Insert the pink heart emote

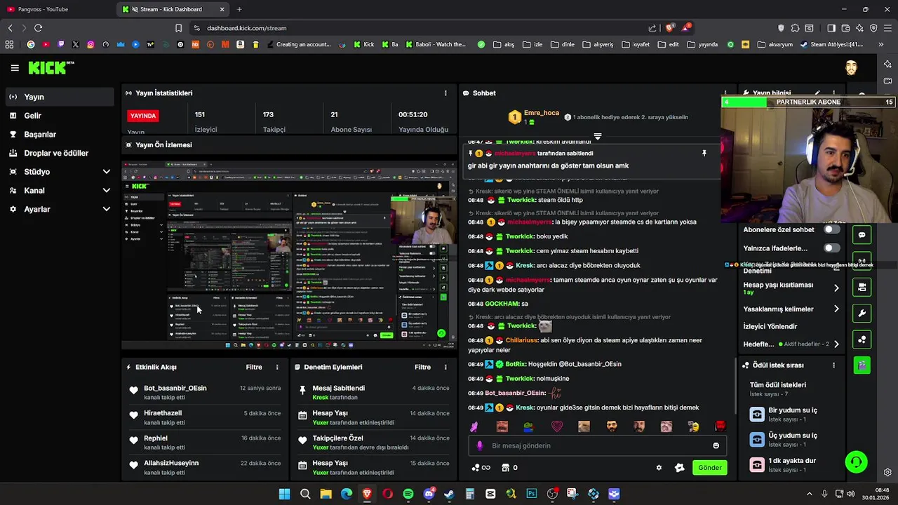point(557,426)
